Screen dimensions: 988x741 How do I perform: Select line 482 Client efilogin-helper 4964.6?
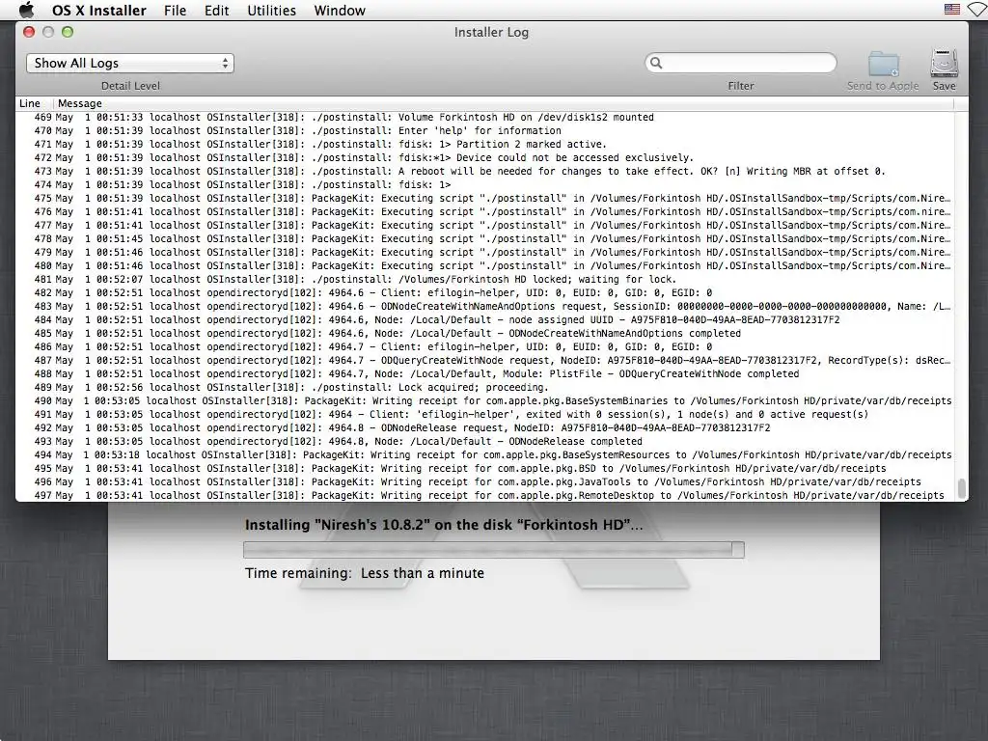click(485, 293)
